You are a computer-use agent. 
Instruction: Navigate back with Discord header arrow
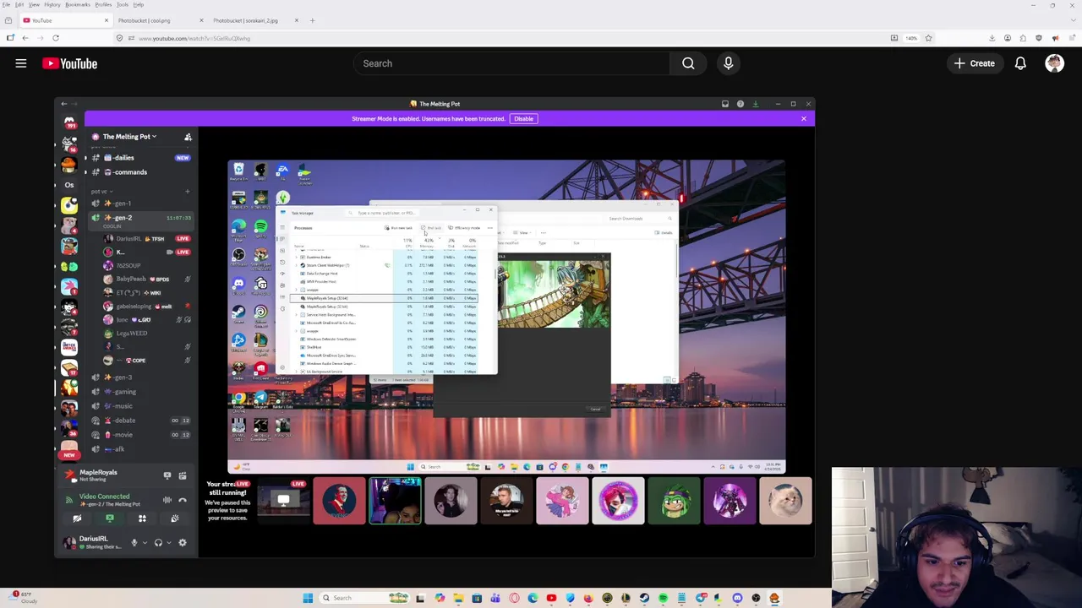[x=63, y=104]
